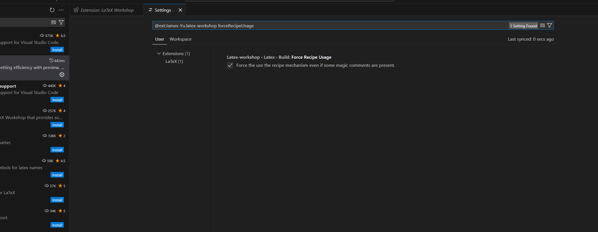Click the 1 Setting Found badge
598x232 pixels.
524,26
